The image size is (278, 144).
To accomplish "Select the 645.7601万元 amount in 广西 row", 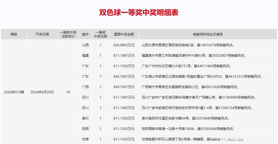I will [x=124, y=87].
